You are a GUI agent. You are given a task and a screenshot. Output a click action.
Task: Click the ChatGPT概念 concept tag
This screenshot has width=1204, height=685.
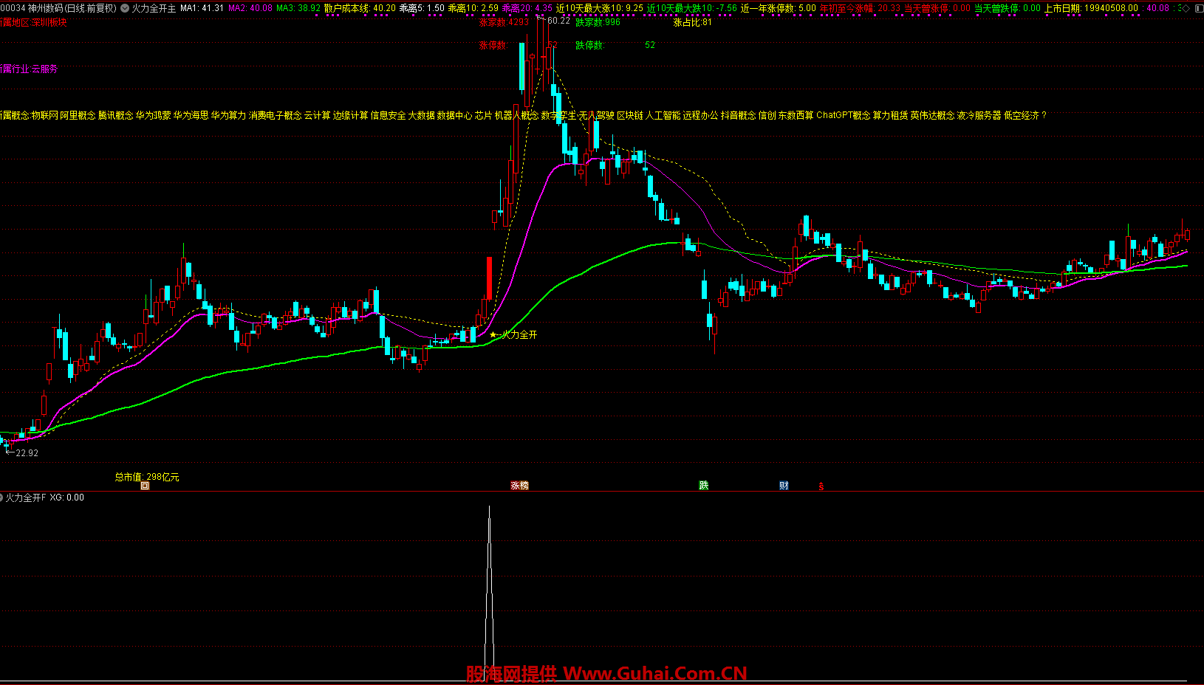tap(844, 115)
